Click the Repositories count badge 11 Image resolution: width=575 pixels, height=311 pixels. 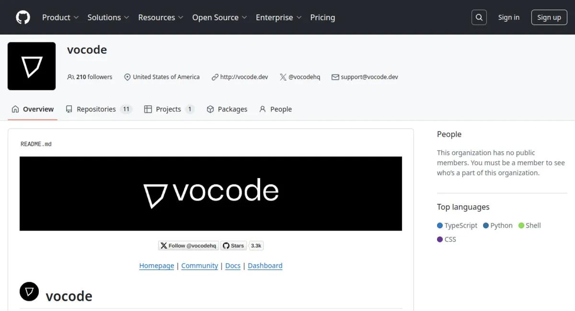tap(126, 109)
